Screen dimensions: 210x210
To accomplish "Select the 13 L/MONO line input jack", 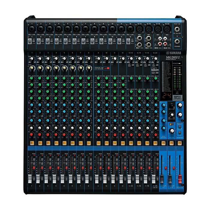I will tap(139, 38).
